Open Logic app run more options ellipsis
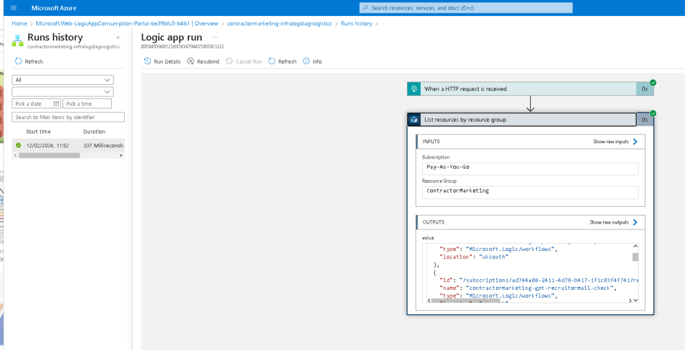The height and width of the screenshot is (350, 685). pos(215,37)
